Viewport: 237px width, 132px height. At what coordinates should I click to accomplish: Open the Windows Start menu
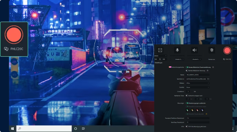click(x=12, y=129)
